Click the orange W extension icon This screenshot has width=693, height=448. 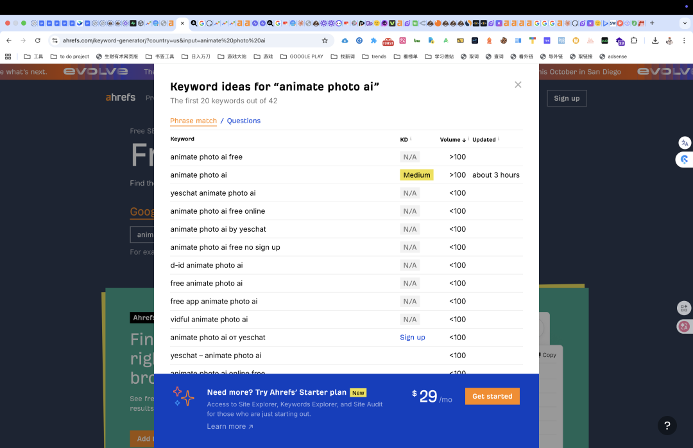576,40
